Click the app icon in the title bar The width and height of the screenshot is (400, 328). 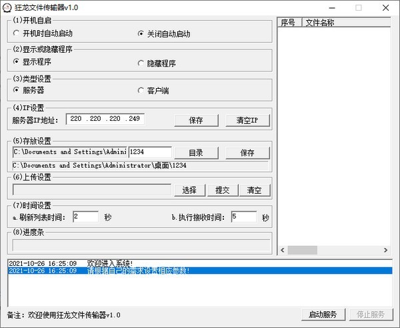point(7,7)
